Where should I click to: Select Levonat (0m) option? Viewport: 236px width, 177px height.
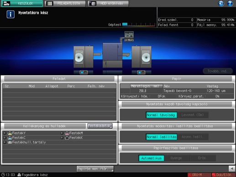(x=193, y=115)
